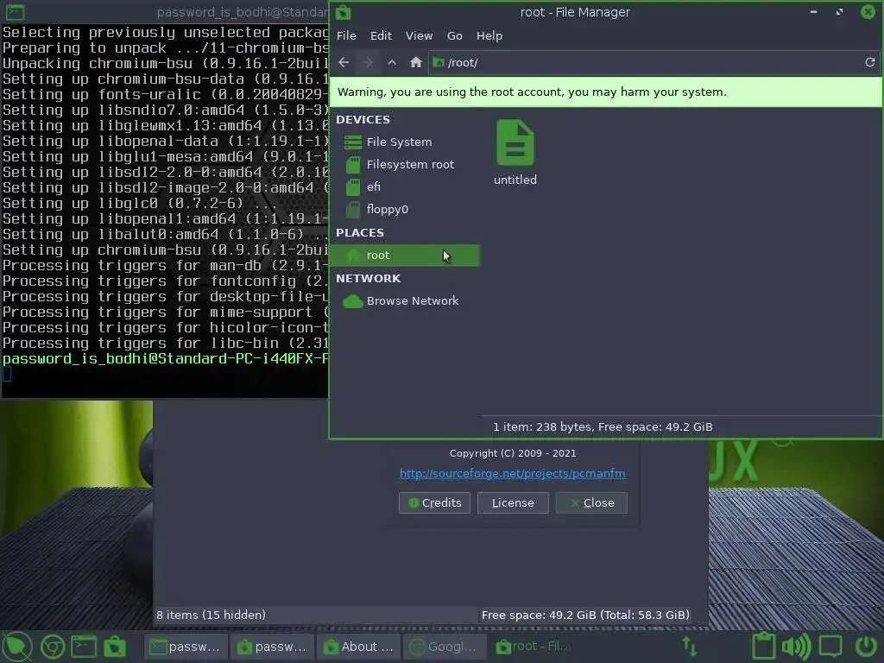Open the power button menu
884x663 pixels.
(x=865, y=647)
